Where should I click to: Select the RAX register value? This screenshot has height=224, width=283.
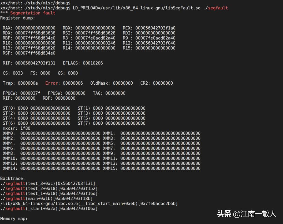(35, 28)
